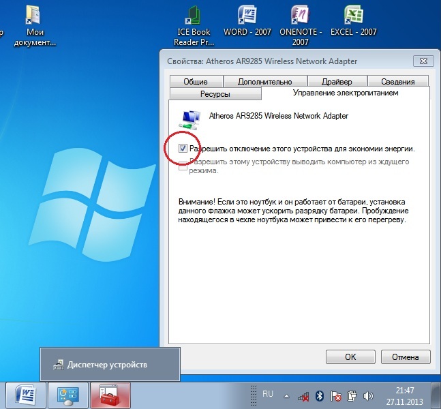Uncheck Разрешить отключение этого устройства checkbox
Screen dimensions: 441x409
[182, 148]
